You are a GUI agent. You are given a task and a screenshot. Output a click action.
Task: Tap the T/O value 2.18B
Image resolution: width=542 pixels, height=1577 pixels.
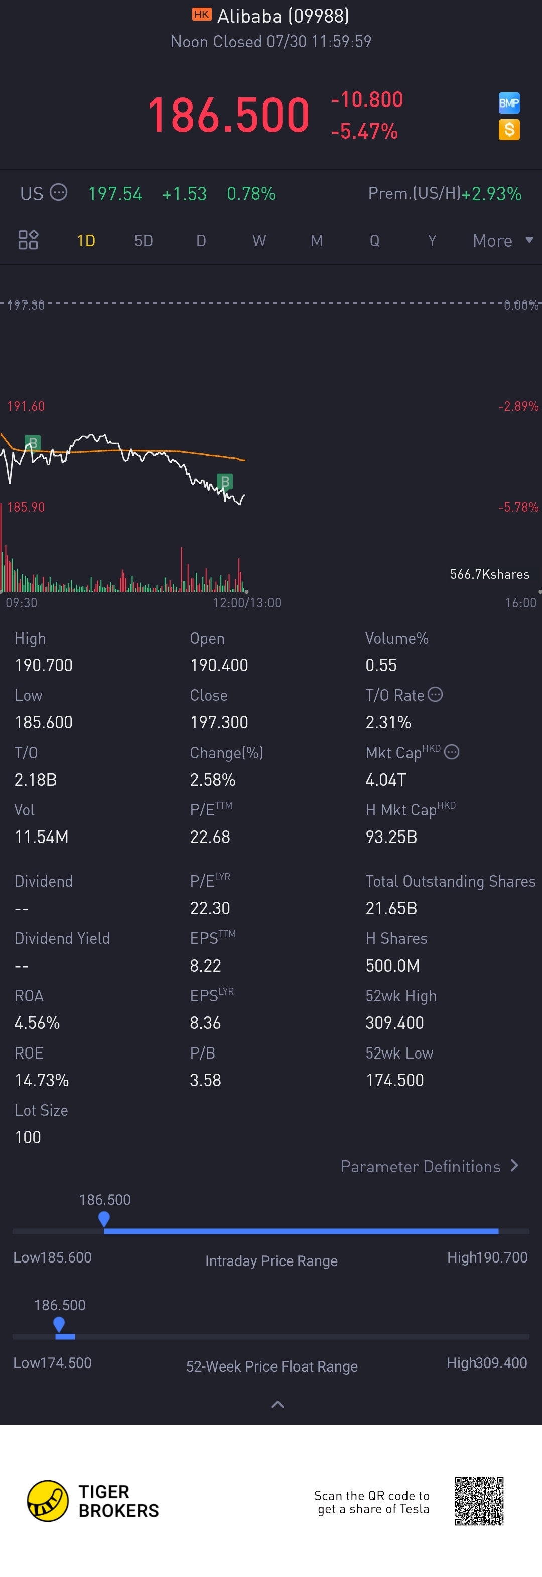(36, 779)
